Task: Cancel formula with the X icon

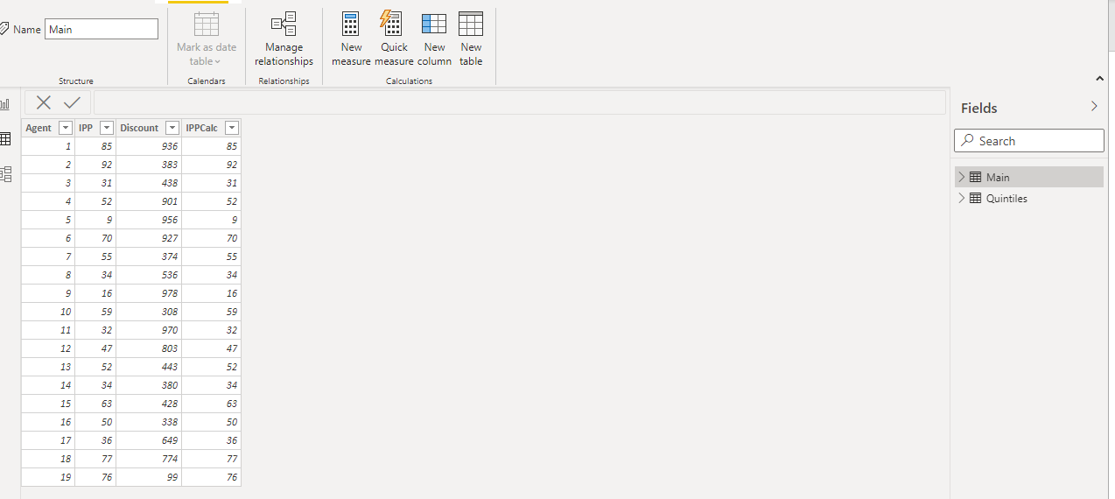Action: point(43,102)
